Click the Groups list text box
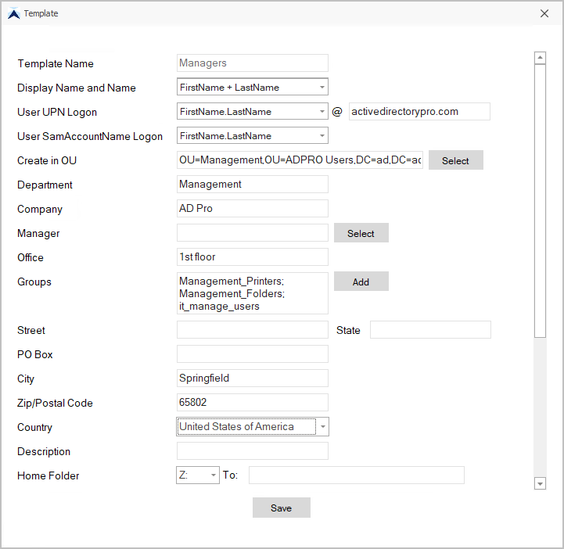 [x=252, y=293]
